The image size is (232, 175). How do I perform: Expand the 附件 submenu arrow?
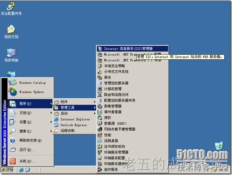pos(94,102)
